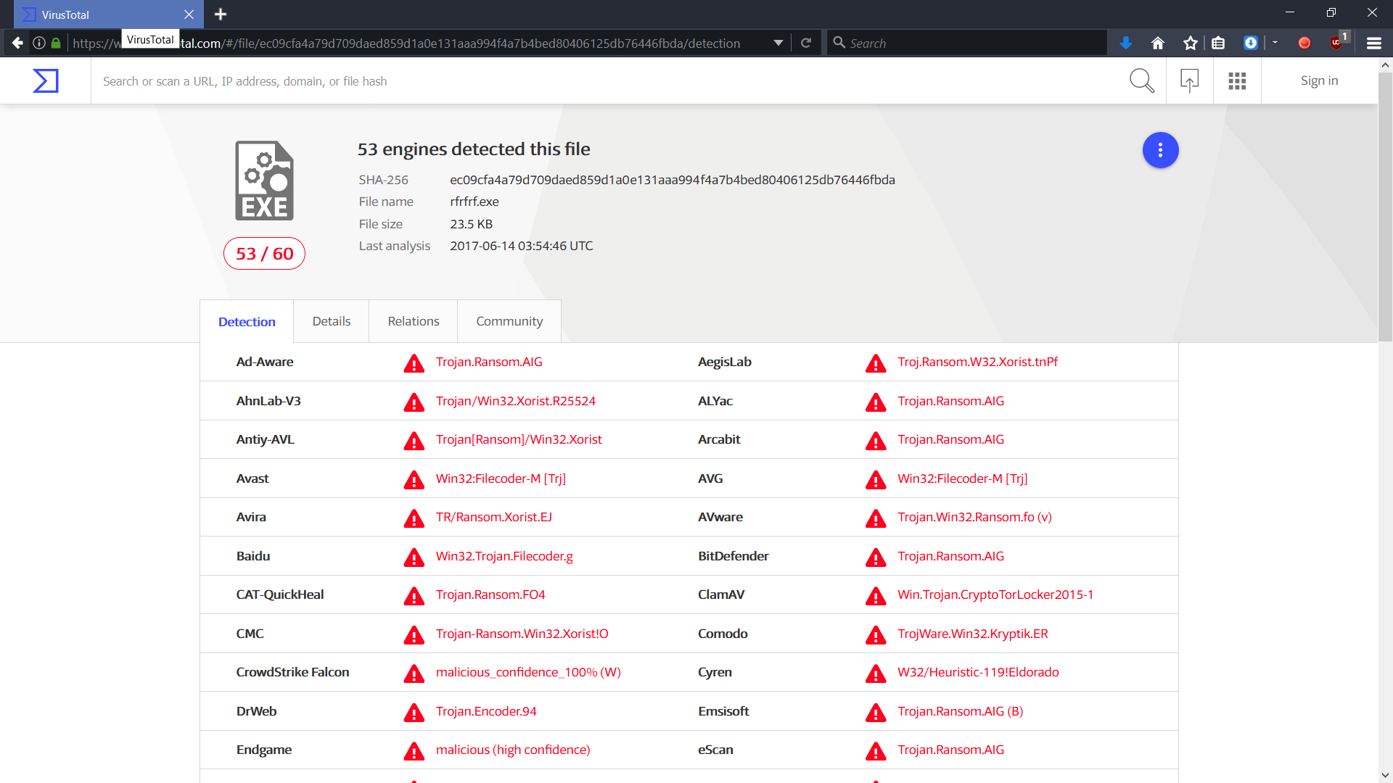Click the VirusTotal sigma logo
Image resolution: width=1393 pixels, height=783 pixels.
point(45,80)
